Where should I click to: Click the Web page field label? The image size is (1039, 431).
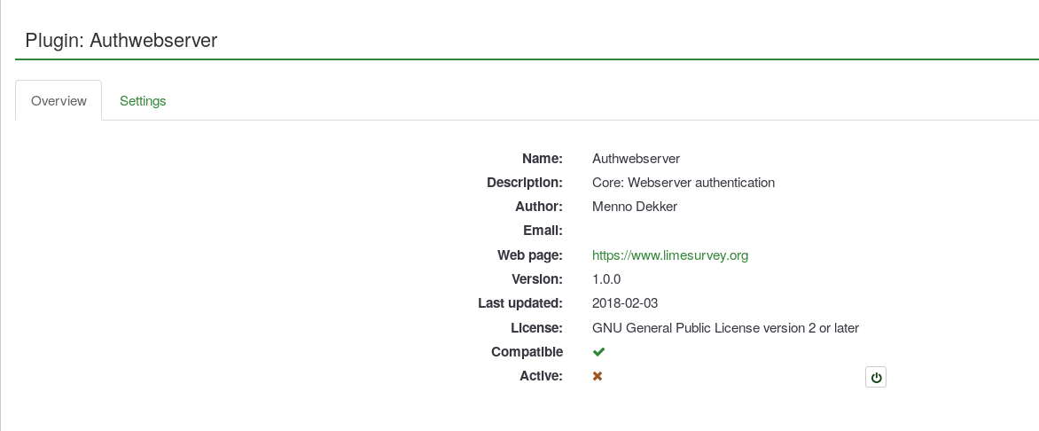click(x=529, y=255)
